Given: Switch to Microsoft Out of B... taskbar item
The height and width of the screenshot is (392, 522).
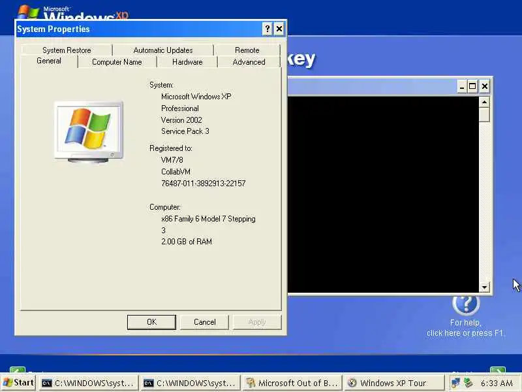Looking at the screenshot, I should 292,383.
